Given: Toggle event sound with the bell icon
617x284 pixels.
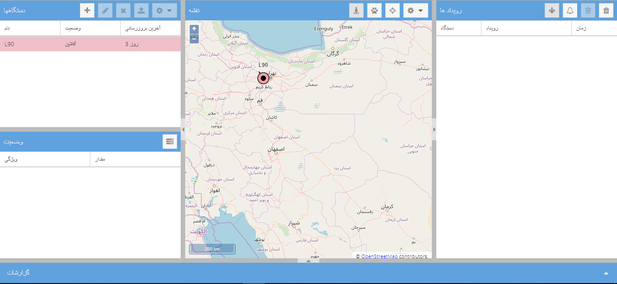Looking at the screenshot, I should pyautogui.click(x=570, y=10).
